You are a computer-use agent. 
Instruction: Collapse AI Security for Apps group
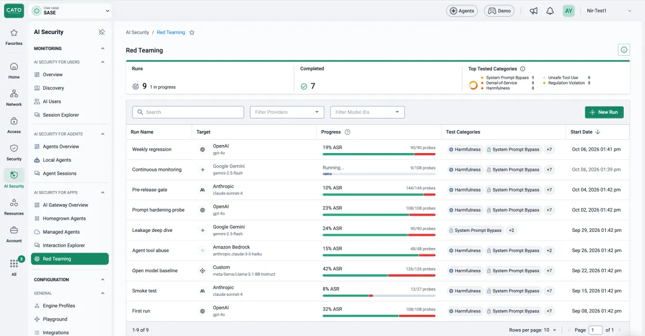tap(103, 192)
